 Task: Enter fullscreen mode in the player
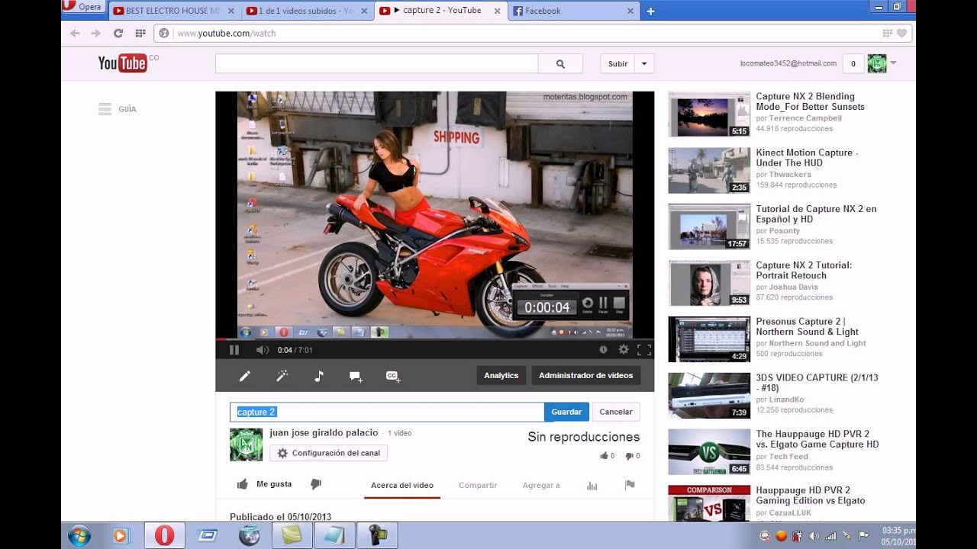[644, 349]
